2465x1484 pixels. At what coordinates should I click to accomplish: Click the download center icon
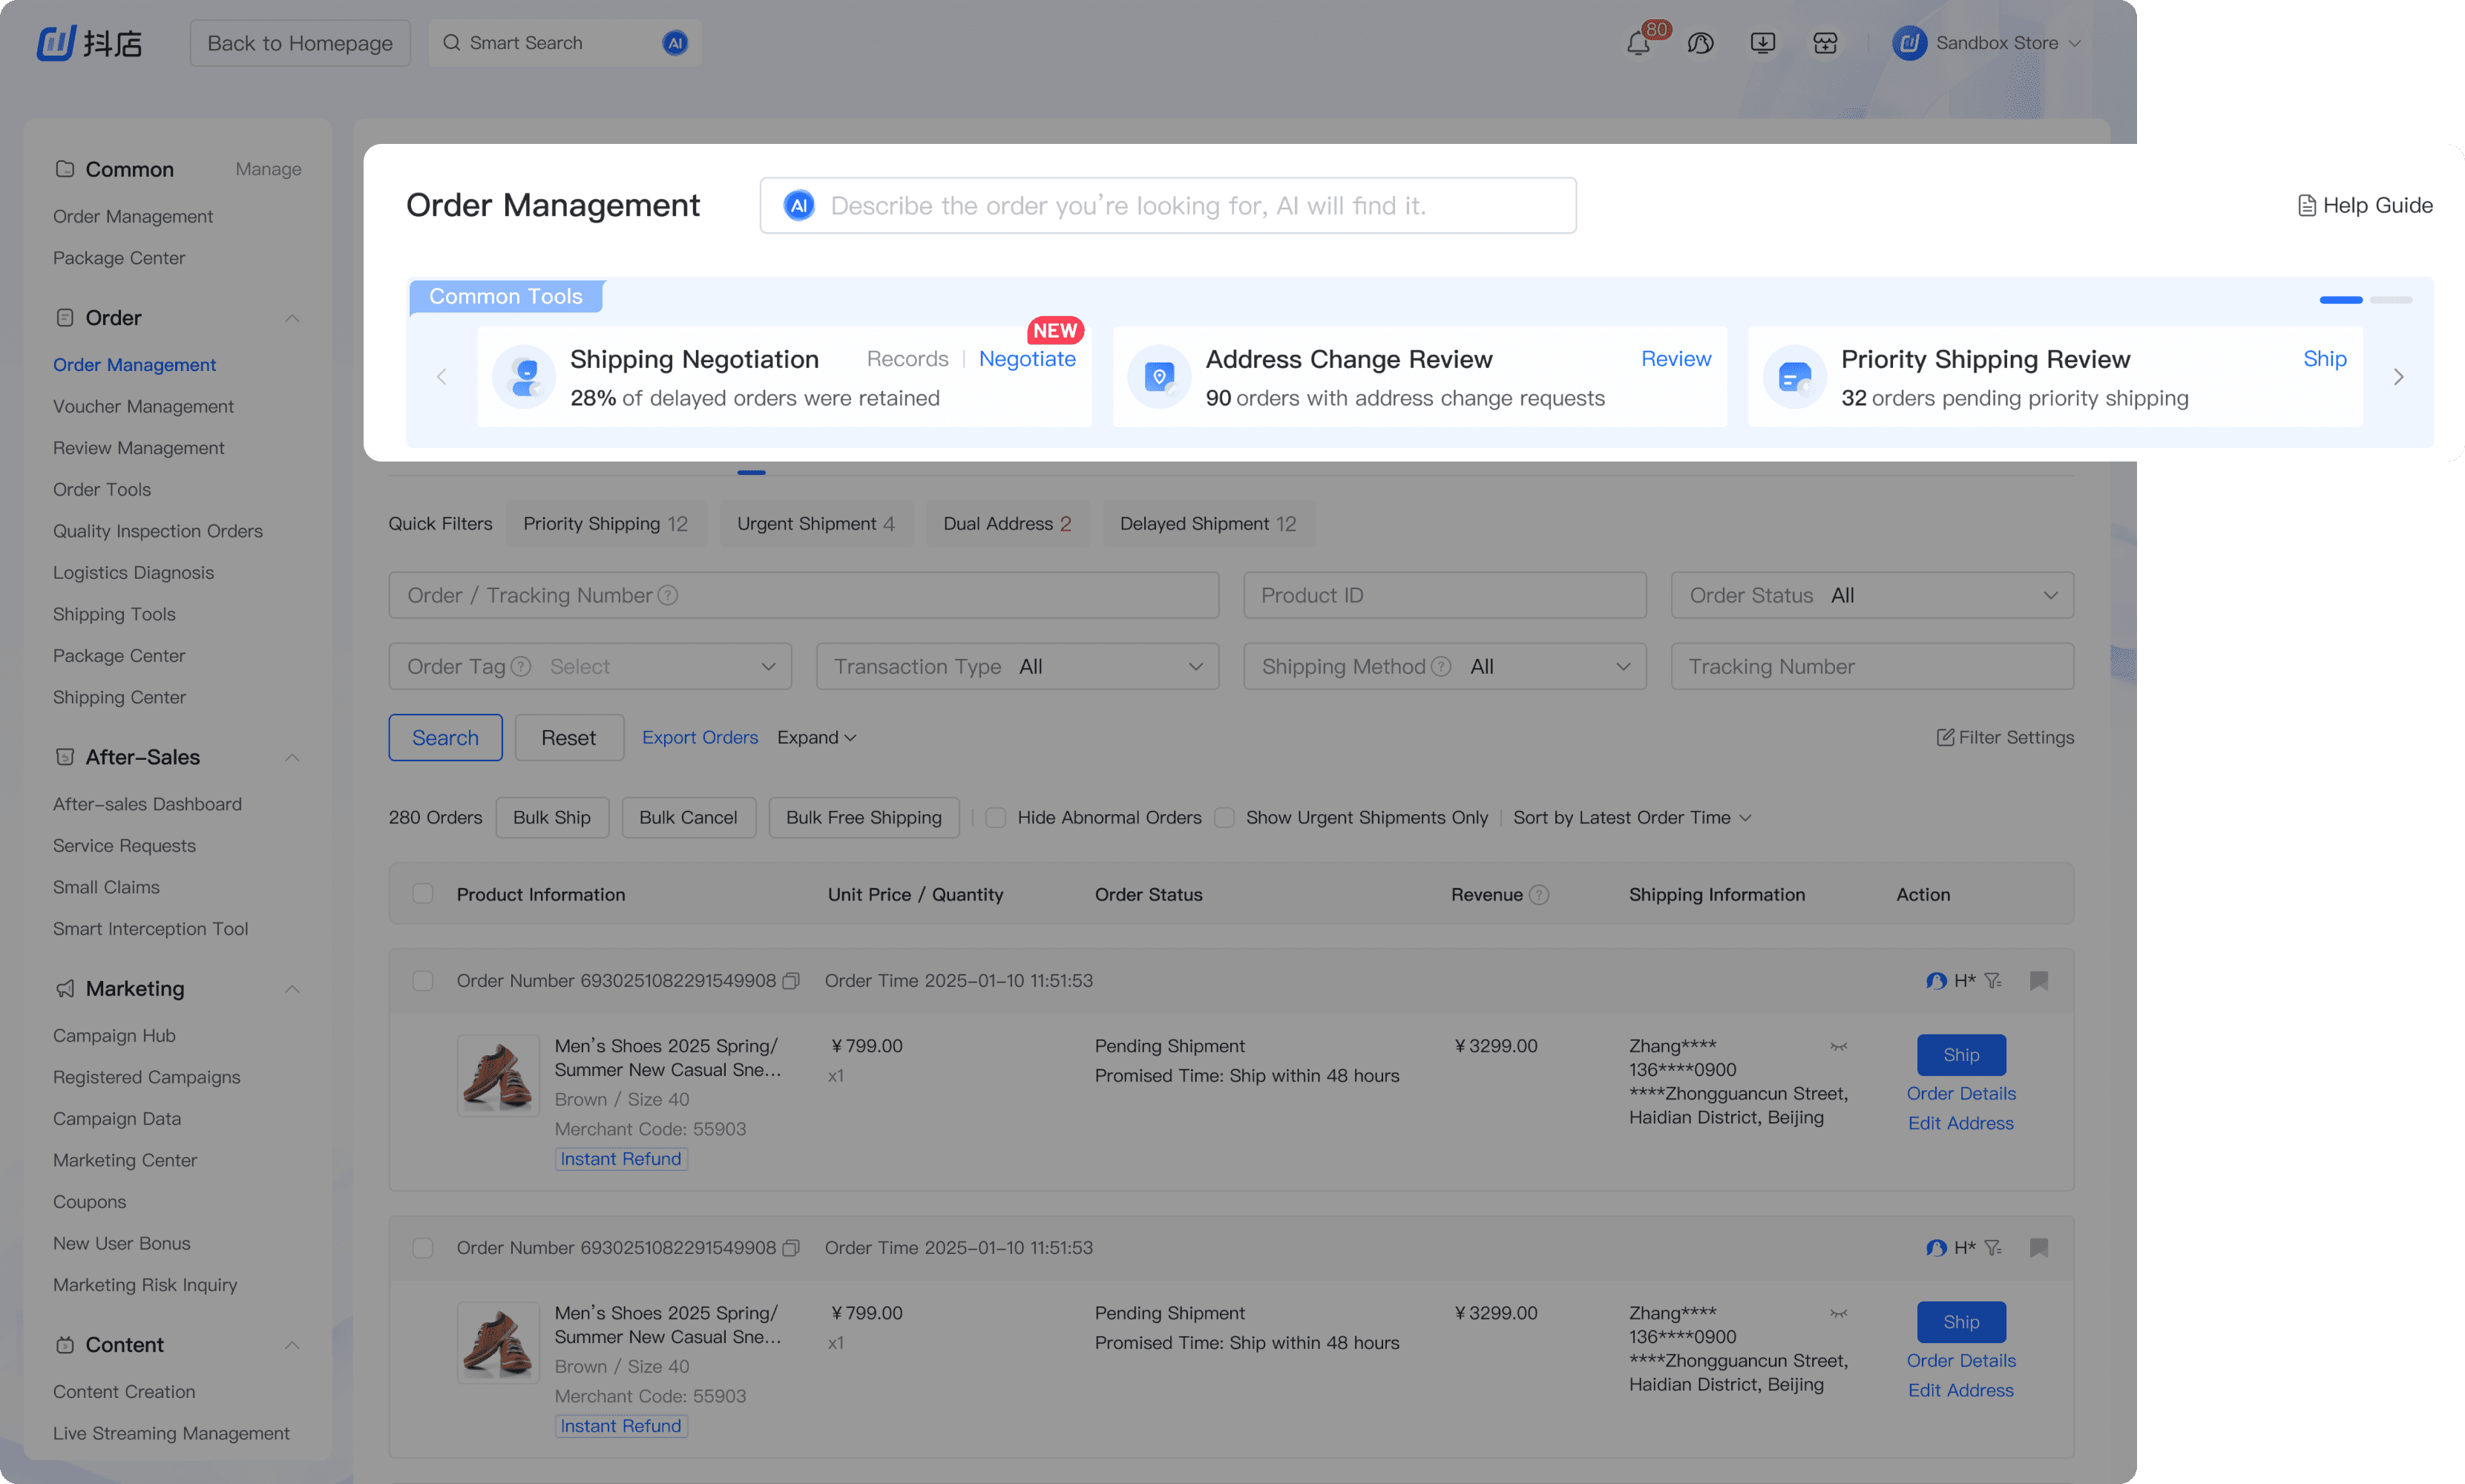1762,43
